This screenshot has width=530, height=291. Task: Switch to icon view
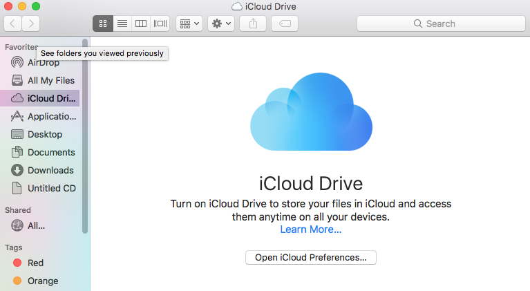(x=103, y=24)
